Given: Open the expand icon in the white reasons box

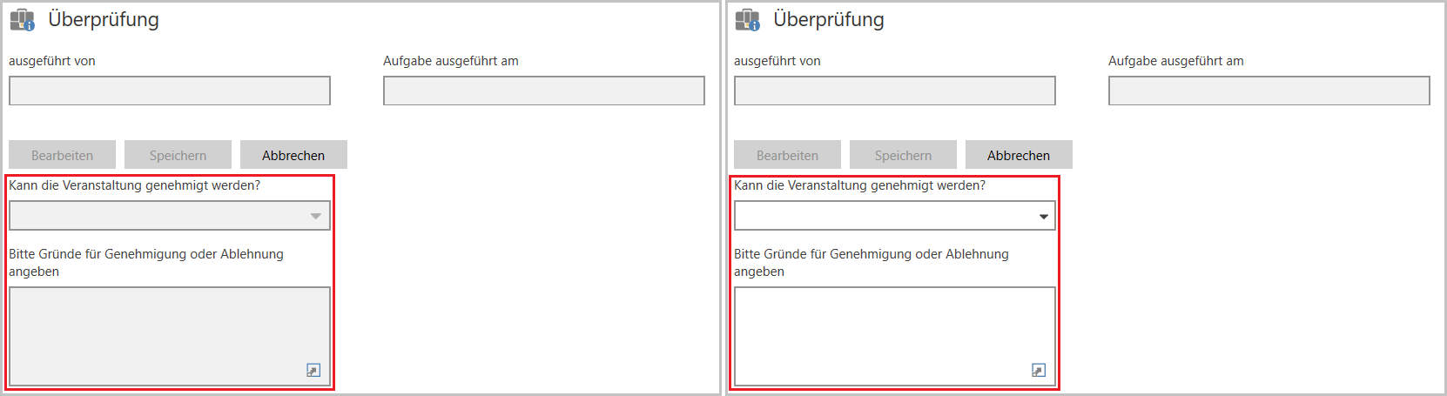Looking at the screenshot, I should pyautogui.click(x=1039, y=371).
